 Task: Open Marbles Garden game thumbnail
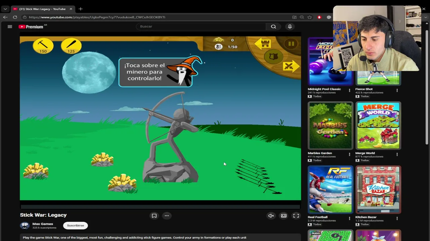coord(331,126)
